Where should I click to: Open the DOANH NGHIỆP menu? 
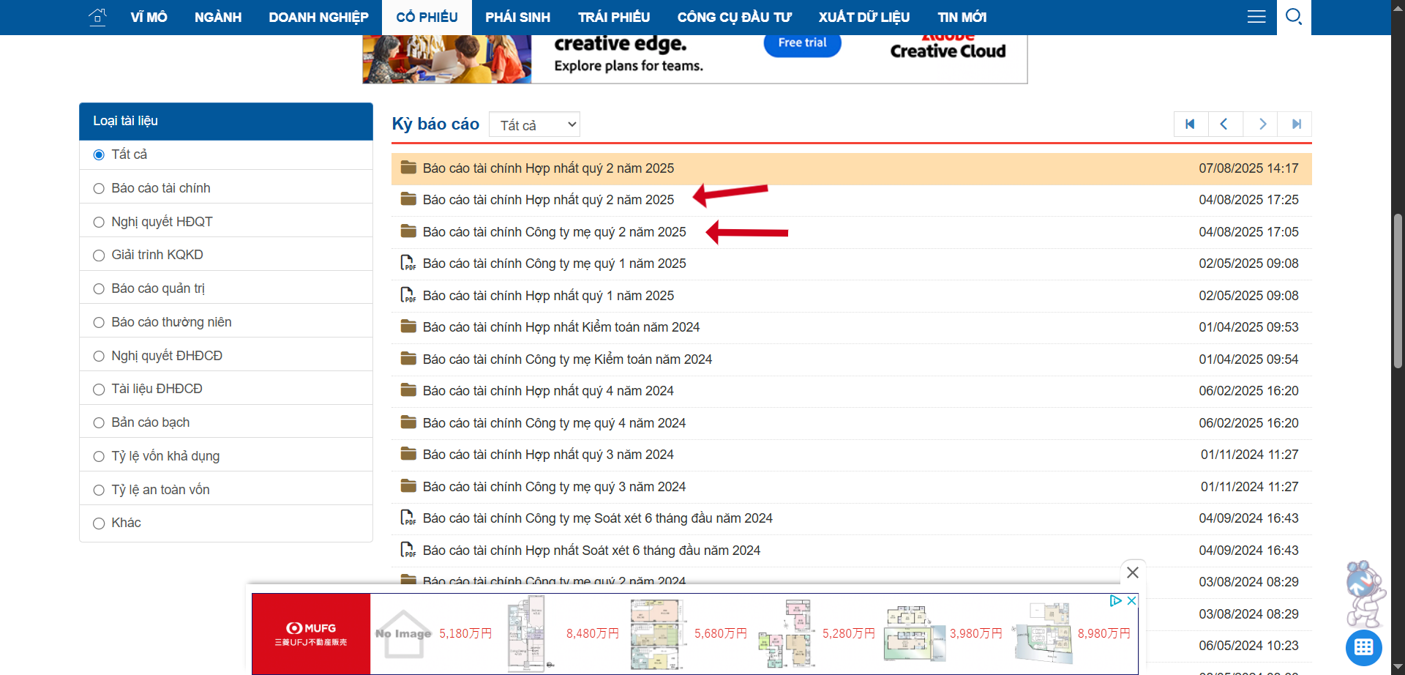pyautogui.click(x=318, y=17)
